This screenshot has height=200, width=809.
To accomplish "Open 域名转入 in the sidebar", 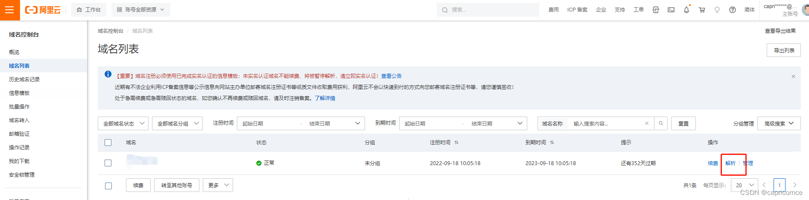I will coord(19,120).
